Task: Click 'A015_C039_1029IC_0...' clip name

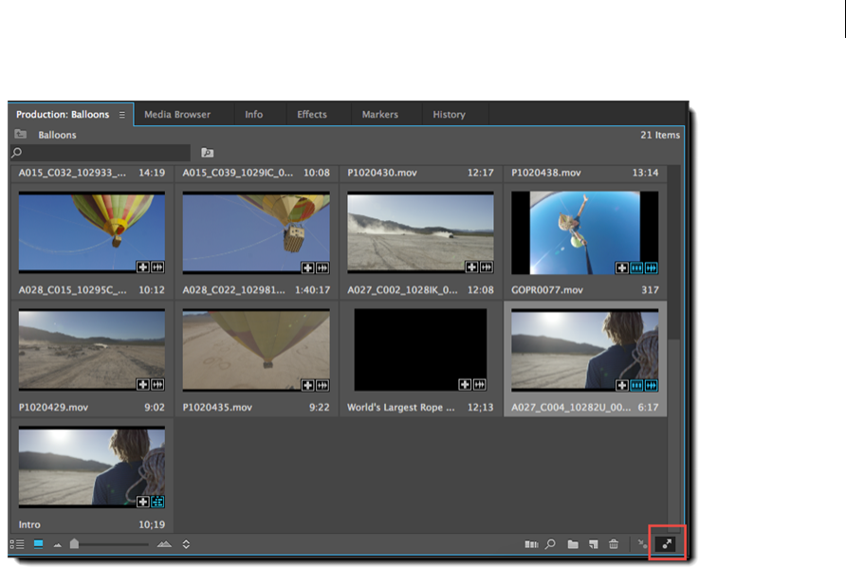Action: (238, 173)
